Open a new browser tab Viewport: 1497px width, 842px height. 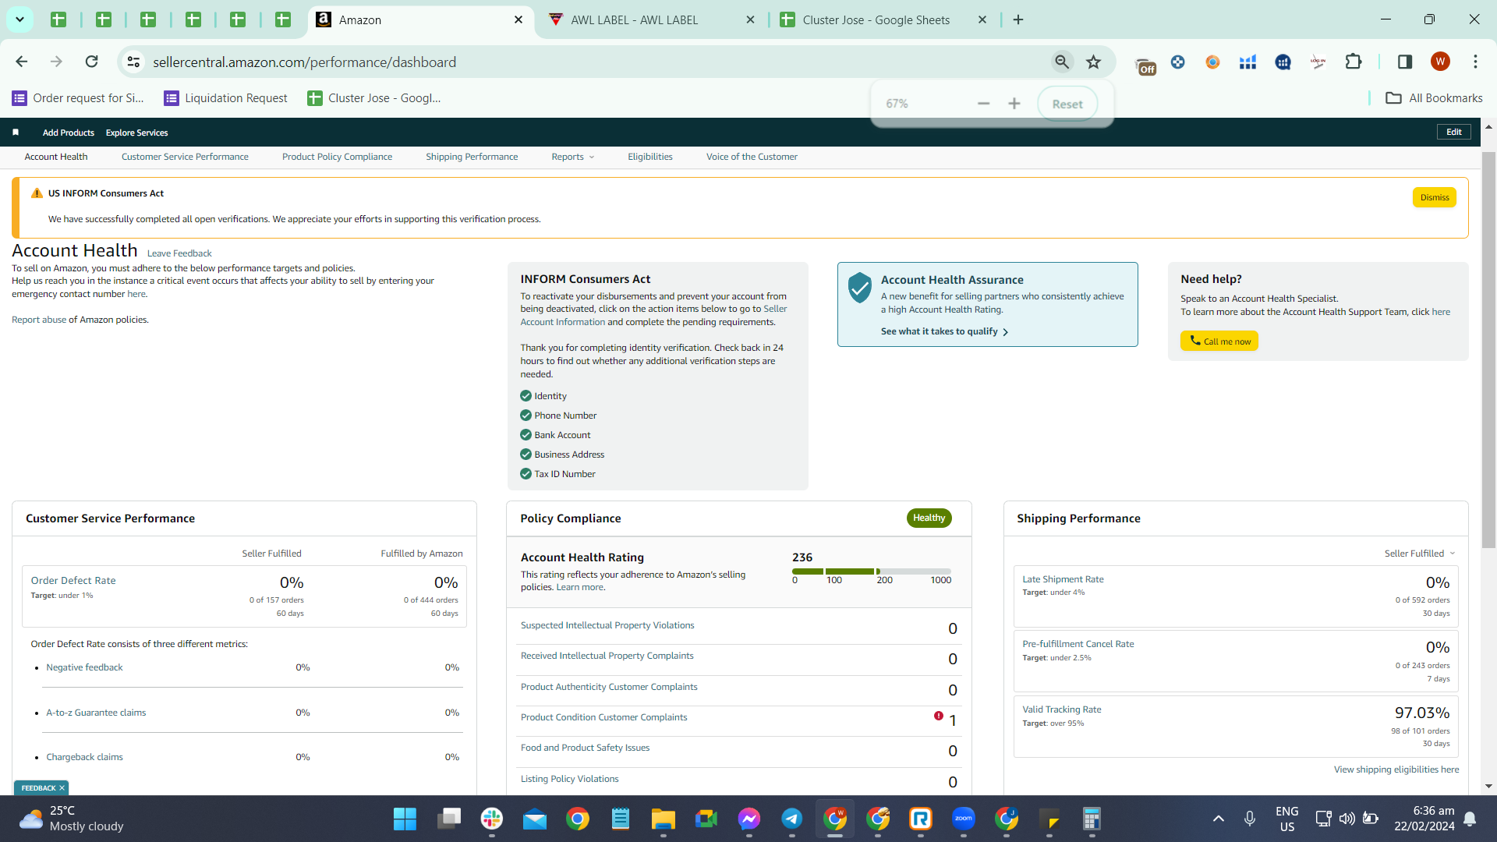pos(1018,19)
